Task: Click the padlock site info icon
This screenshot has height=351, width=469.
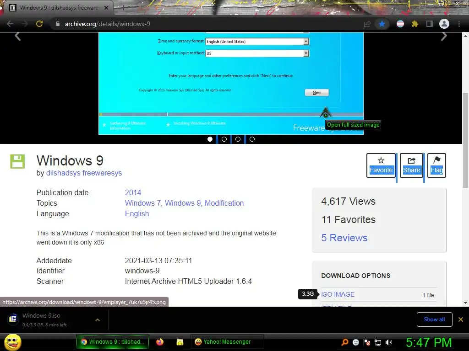Action: tap(58, 24)
